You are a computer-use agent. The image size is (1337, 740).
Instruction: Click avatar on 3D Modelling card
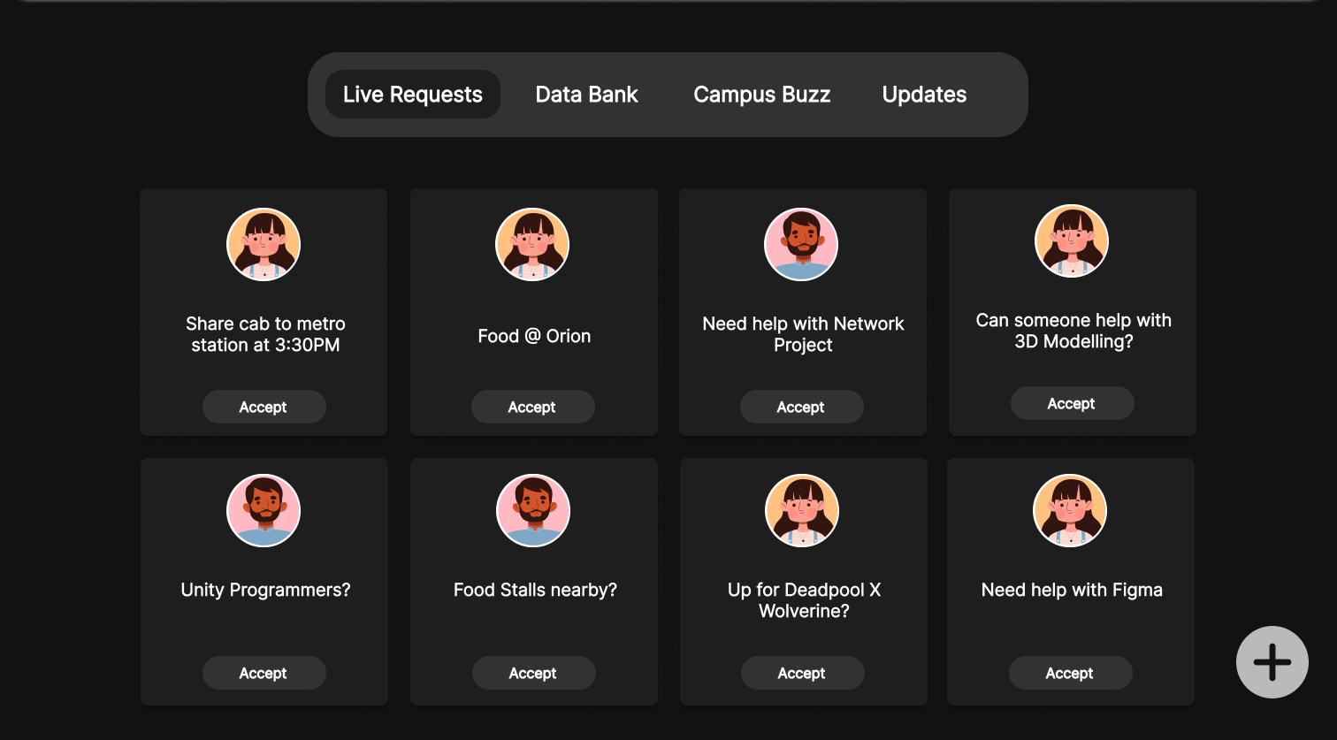[x=1072, y=241]
